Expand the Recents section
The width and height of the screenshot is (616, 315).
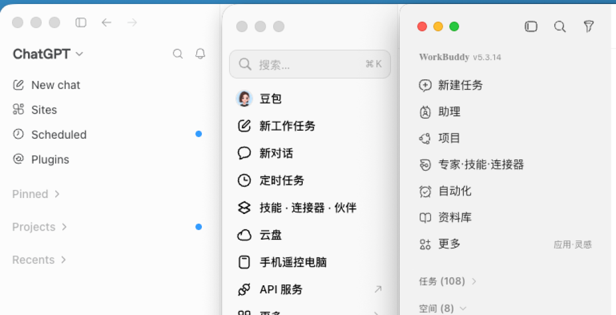click(x=39, y=260)
